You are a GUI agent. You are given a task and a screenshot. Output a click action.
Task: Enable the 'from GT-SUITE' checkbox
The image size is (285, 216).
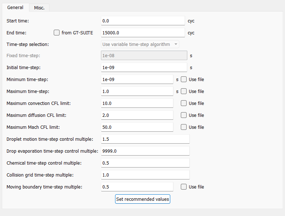tap(57, 33)
